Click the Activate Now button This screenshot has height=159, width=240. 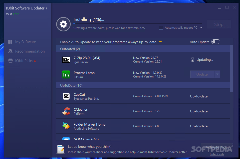tap(217, 147)
